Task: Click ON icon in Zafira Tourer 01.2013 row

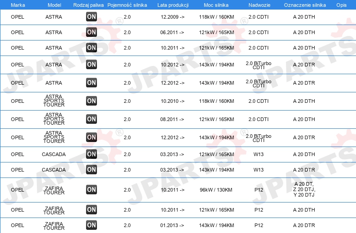Action: [x=92, y=225]
